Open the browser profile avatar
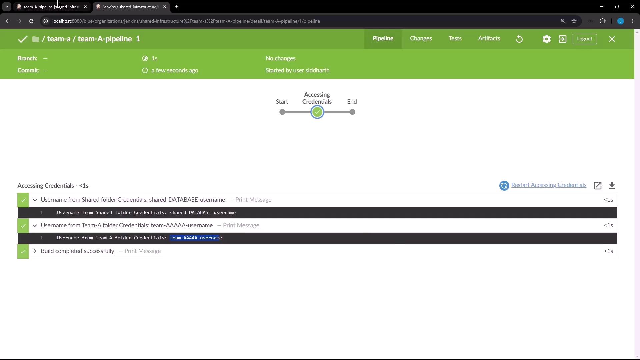The height and width of the screenshot is (360, 640). click(620, 21)
